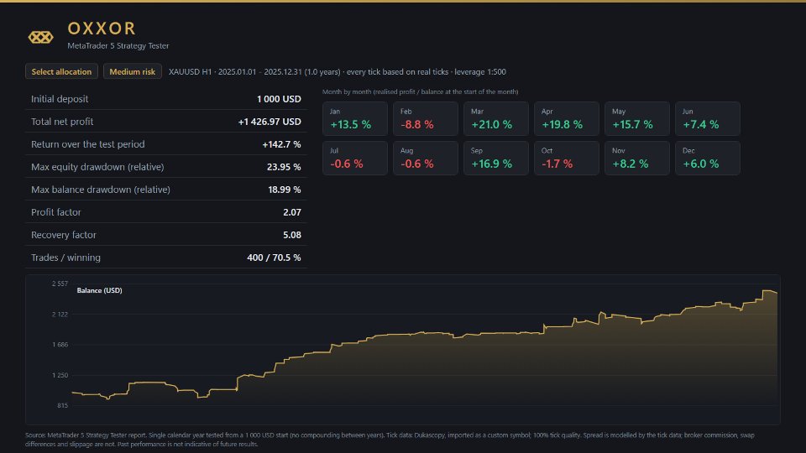Screen dimensions: 806x453
Task: Click the 'Profit factor' row label
Action: click(x=56, y=212)
